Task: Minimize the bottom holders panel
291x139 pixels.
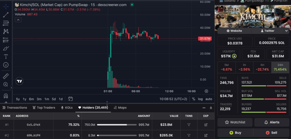Action: point(204,108)
